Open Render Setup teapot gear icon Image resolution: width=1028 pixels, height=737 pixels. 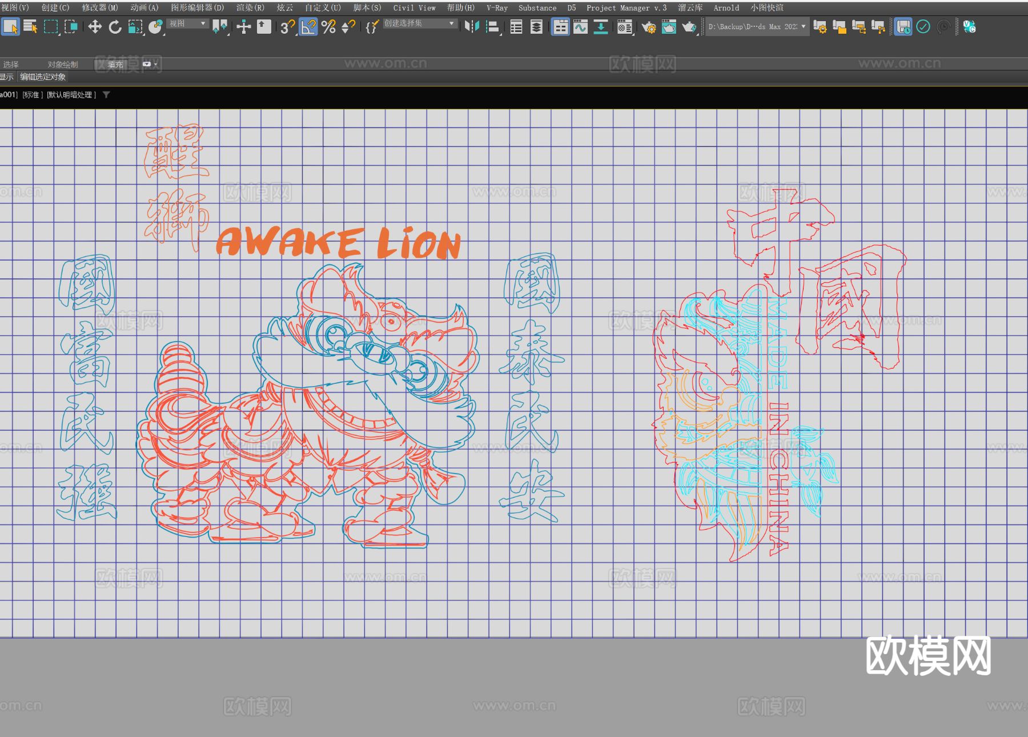(x=649, y=27)
